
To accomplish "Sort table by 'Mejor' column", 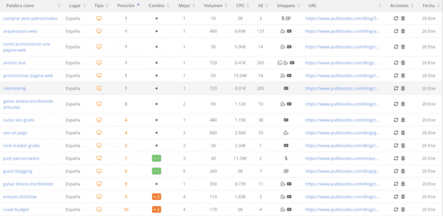I will point(184,6).
